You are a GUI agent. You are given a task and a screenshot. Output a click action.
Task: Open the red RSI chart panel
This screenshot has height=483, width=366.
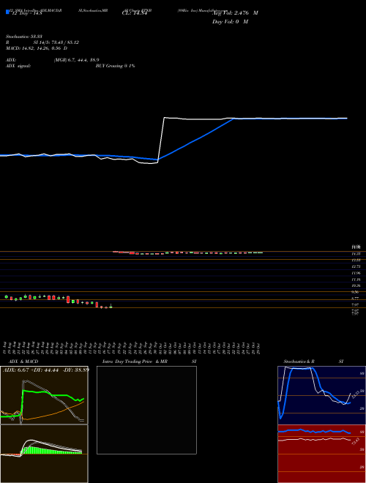321,454
